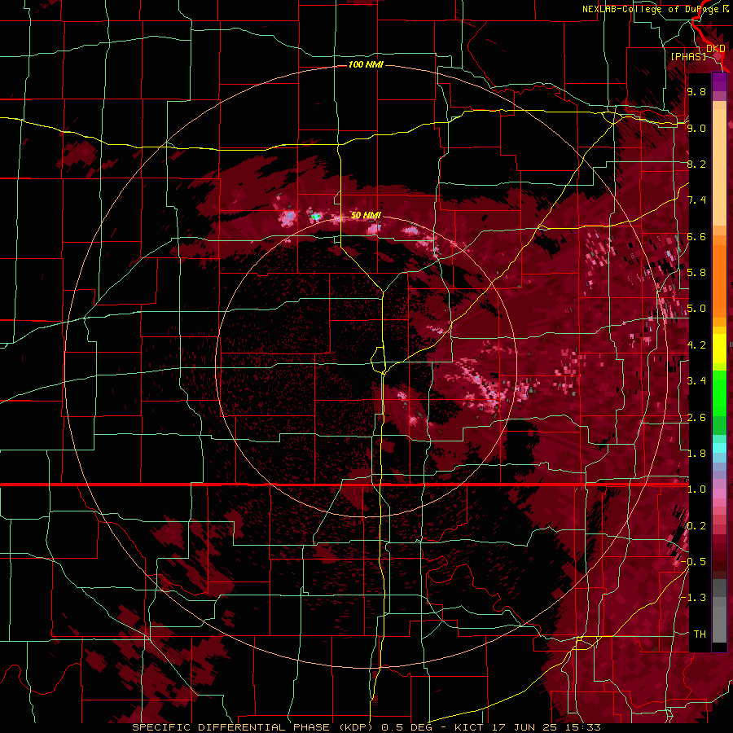Viewport: 733px width, 733px height.
Task: Click the -0.5 scale value
Action: coord(694,562)
